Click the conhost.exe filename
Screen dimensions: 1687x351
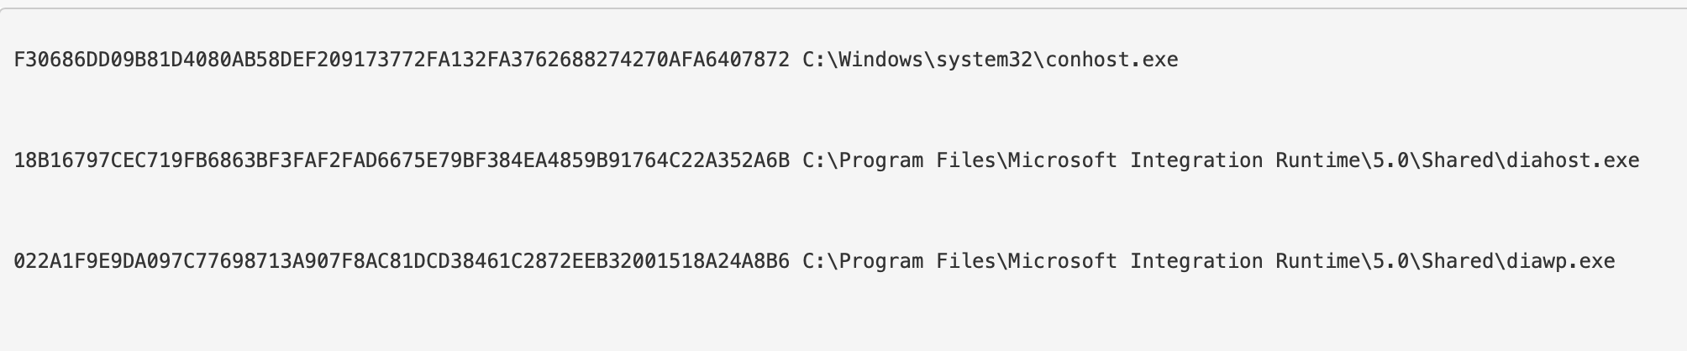(1112, 60)
